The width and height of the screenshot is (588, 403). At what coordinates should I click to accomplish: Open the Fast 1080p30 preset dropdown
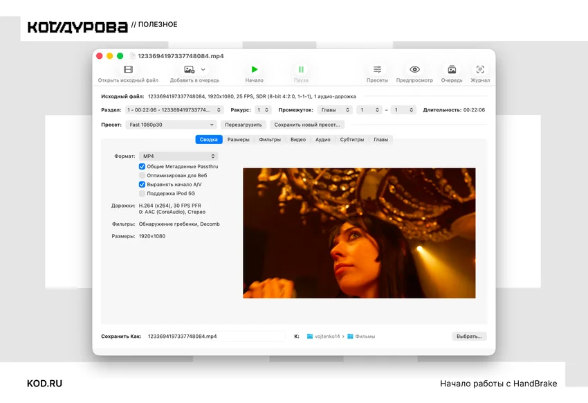click(171, 125)
